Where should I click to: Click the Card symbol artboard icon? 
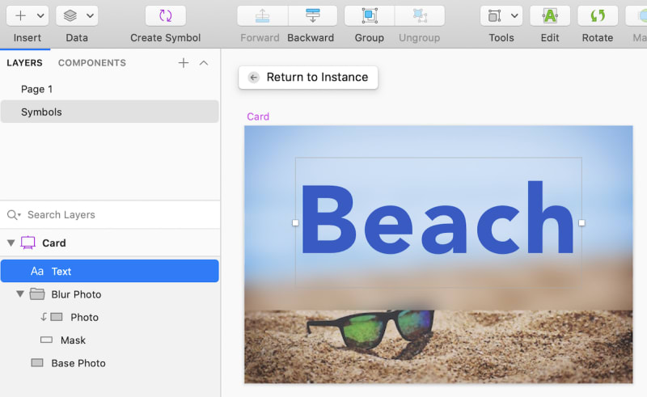click(x=28, y=243)
